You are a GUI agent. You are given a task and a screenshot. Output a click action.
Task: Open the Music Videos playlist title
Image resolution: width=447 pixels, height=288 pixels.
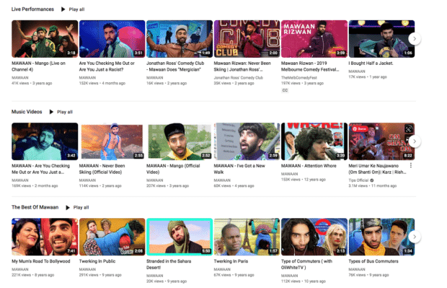(x=27, y=112)
